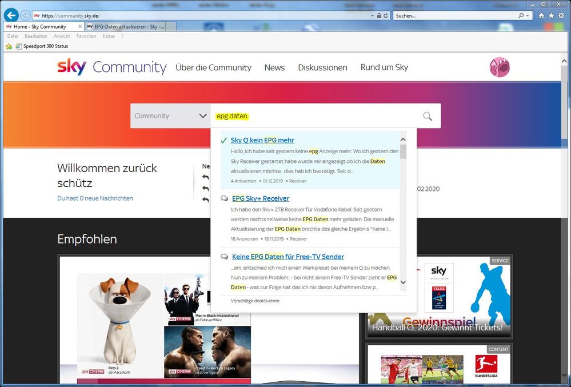Open the Pets 2 recommended movie thumbnail
571x387 pixels.
click(121, 325)
